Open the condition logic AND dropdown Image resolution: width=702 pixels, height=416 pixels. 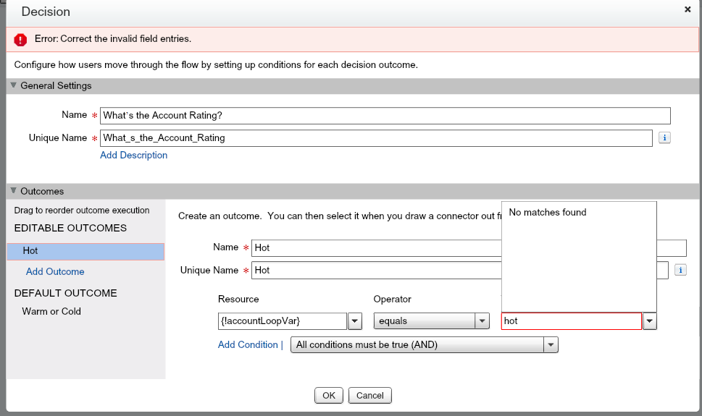[x=551, y=345]
